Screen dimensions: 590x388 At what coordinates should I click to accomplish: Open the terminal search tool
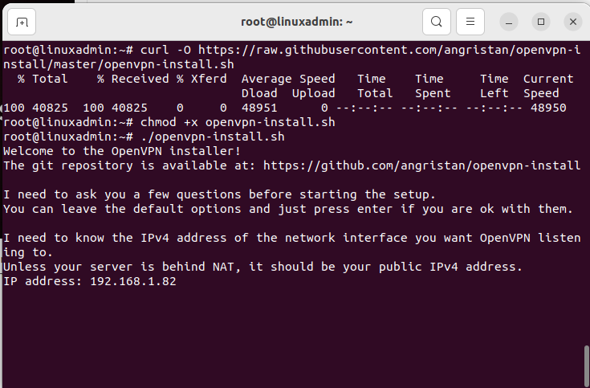coord(437,22)
